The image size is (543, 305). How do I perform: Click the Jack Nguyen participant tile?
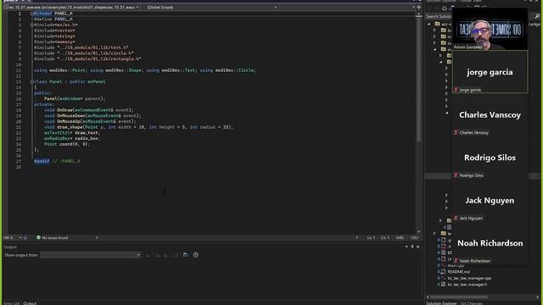coord(490,201)
